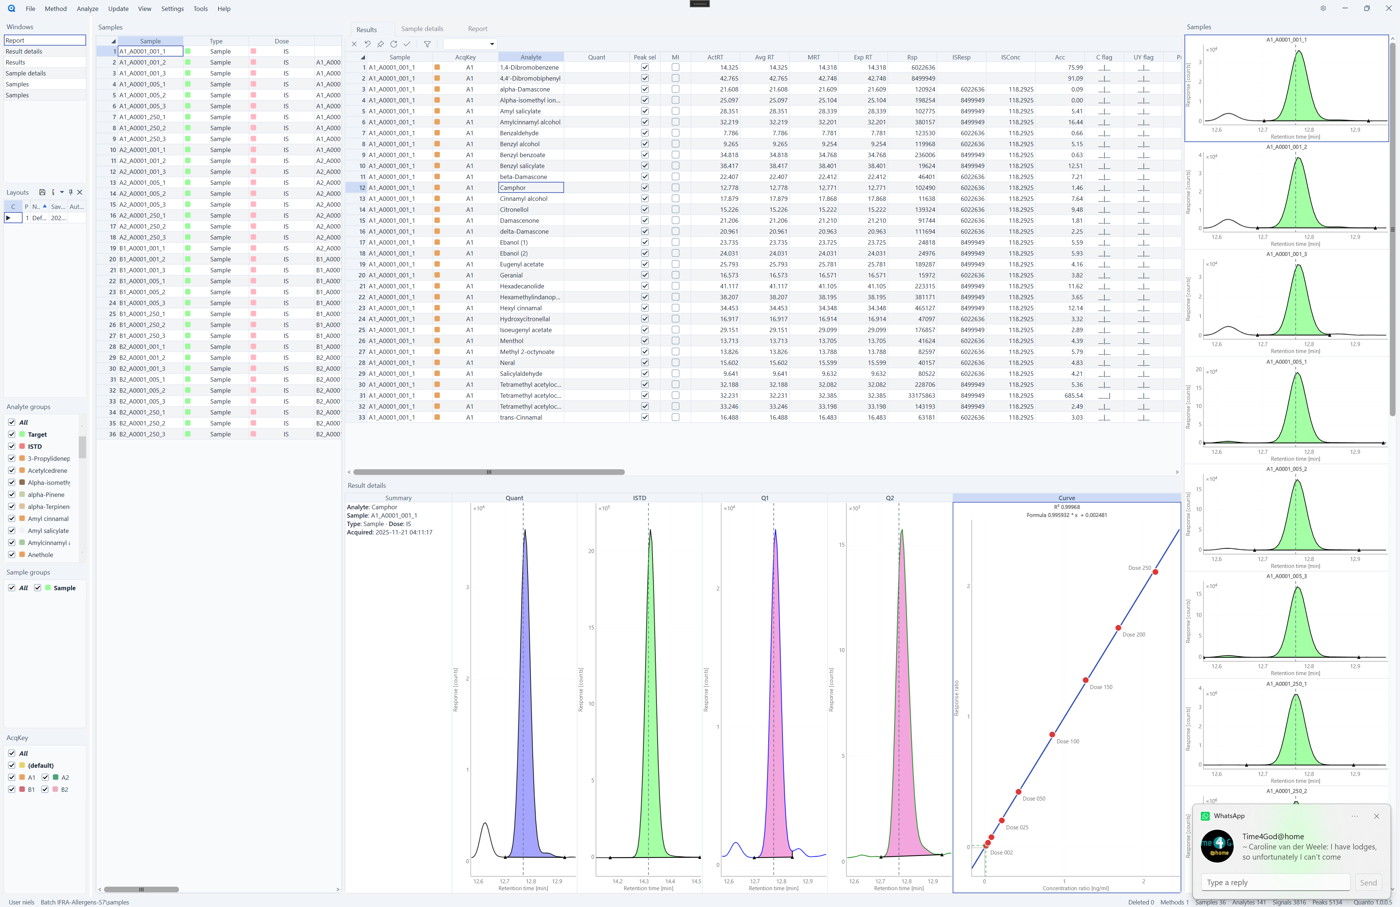Open the Method menu

click(x=56, y=9)
